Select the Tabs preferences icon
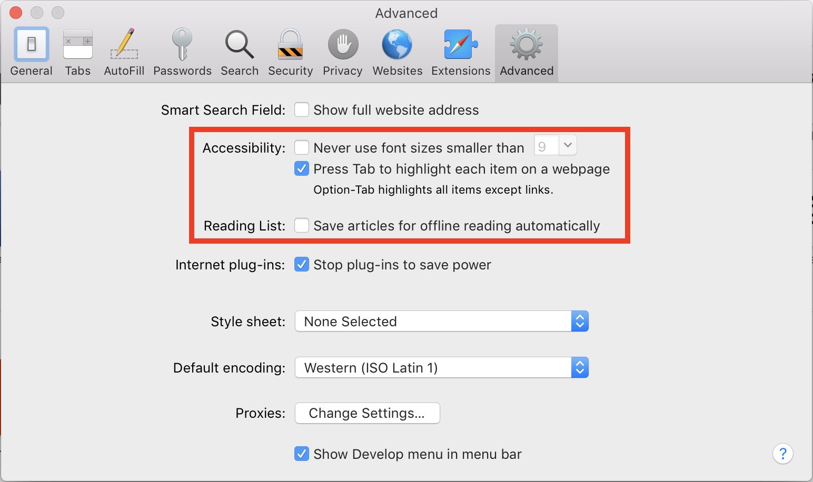 77,52
